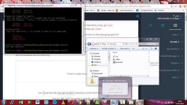This screenshot has height=105, width=187.
Task: Click Explorer horizontal scrollbar thumb
Action: pyautogui.click(x=121, y=76)
